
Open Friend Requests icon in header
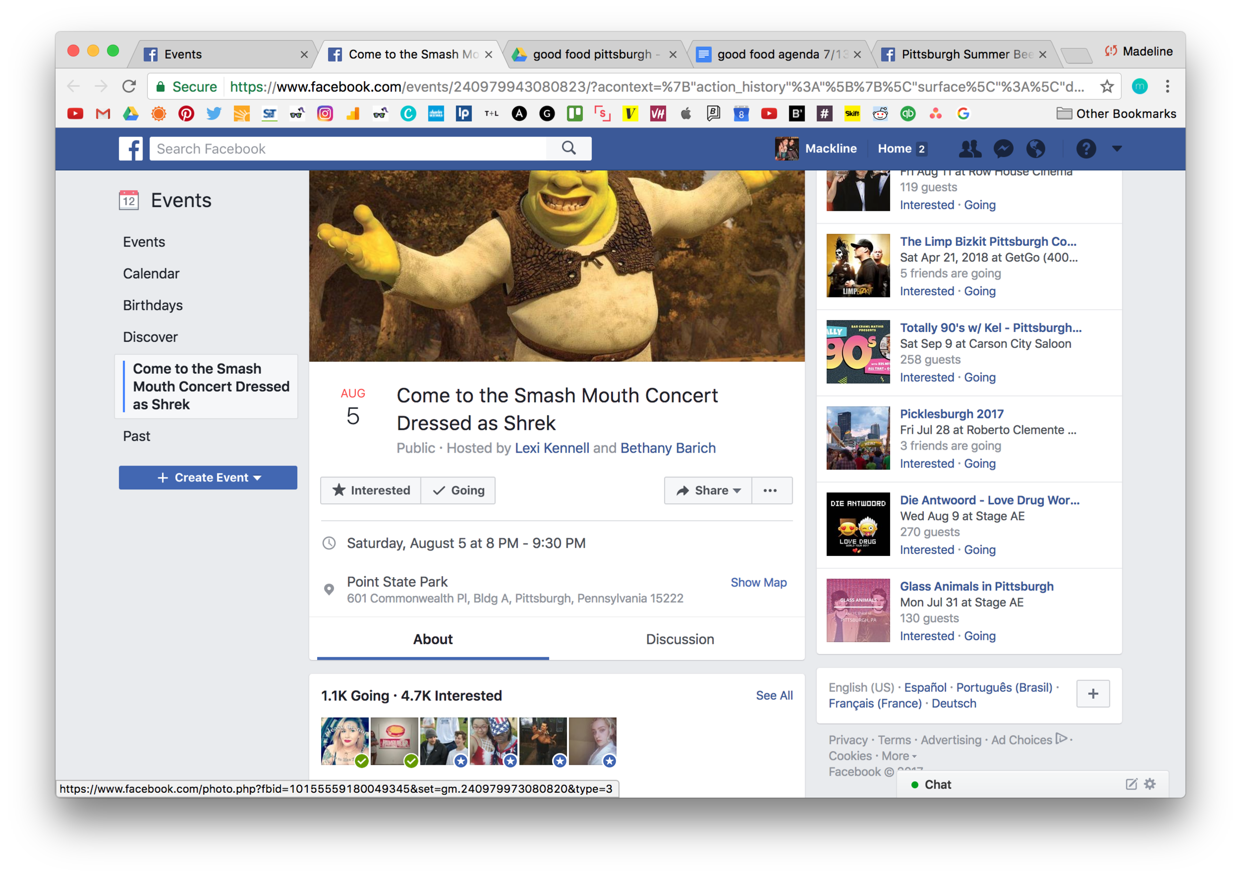(969, 148)
